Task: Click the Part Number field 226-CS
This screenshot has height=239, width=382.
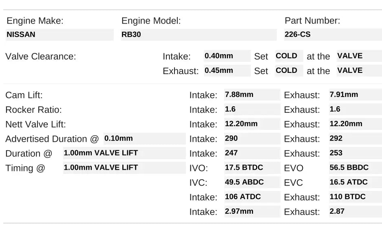Action: coord(333,35)
